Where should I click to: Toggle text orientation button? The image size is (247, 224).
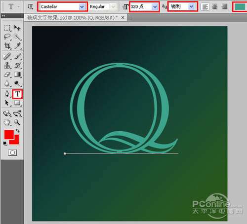(x=30, y=6)
